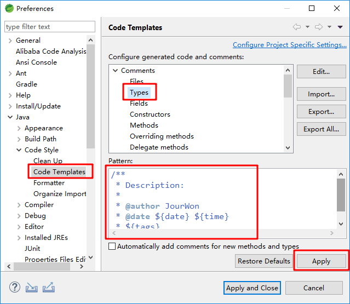
Task: Click preference tree horizontal scroll left arrow
Action: click(9, 266)
